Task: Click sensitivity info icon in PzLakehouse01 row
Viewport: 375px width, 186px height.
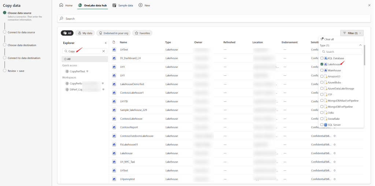Action: click(x=335, y=144)
